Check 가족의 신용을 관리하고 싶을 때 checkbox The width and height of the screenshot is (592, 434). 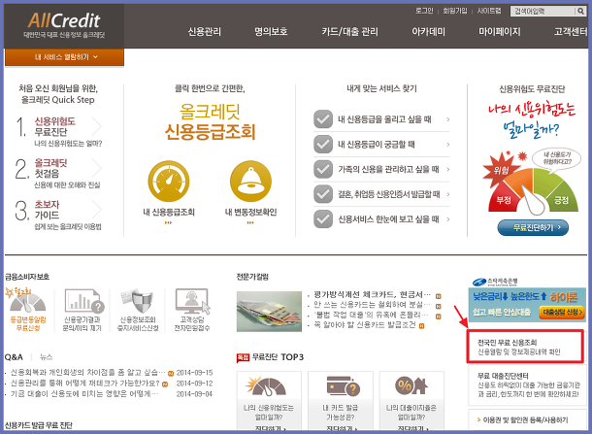click(323, 169)
